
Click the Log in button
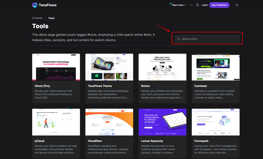point(205,5)
